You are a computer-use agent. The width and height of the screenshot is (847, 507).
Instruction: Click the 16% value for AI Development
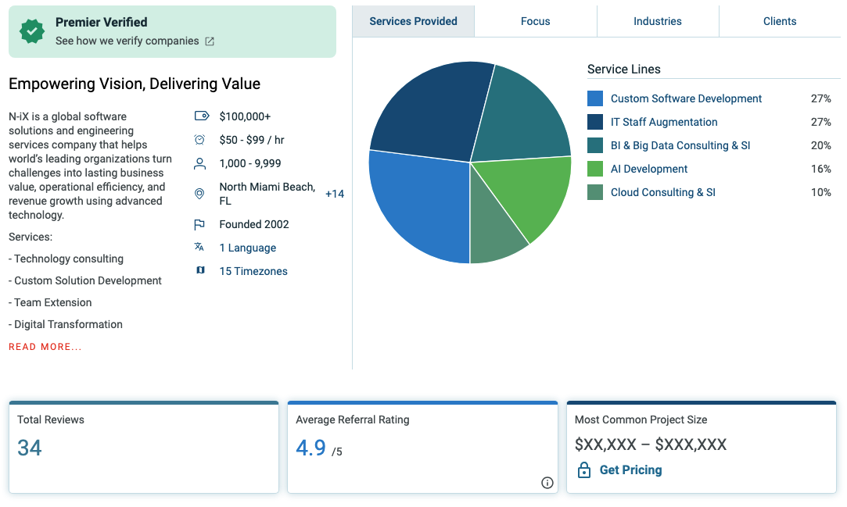(x=820, y=169)
